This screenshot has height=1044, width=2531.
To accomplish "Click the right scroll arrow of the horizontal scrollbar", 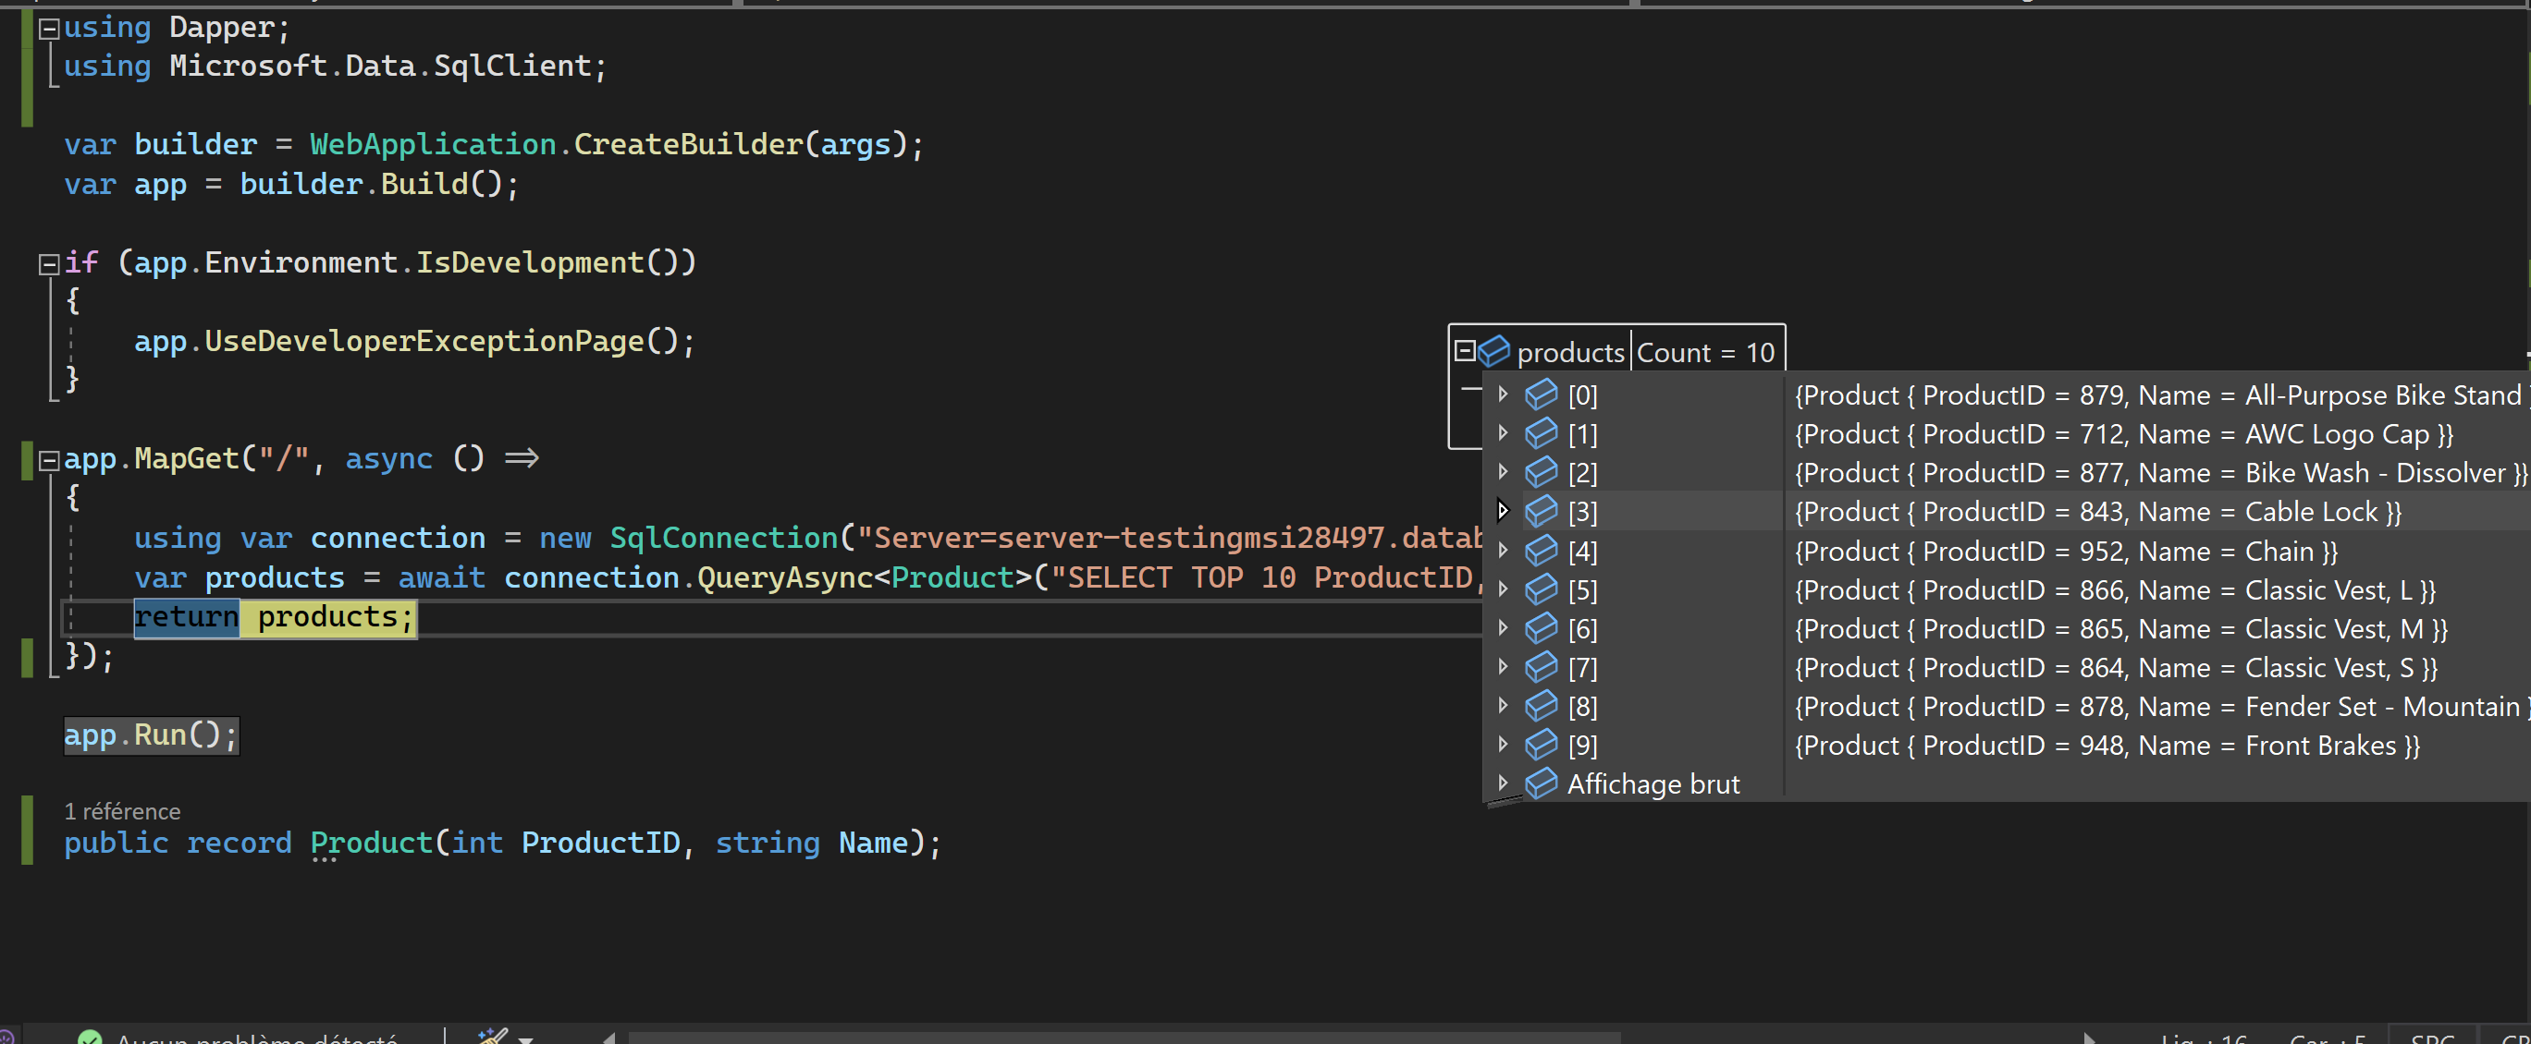I will click(x=2089, y=1038).
